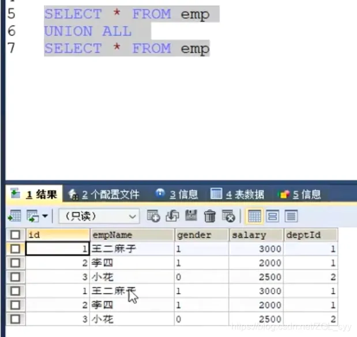357x337 pixels.
Task: Check the first 李四 row checkbox
Action: pos(15,263)
